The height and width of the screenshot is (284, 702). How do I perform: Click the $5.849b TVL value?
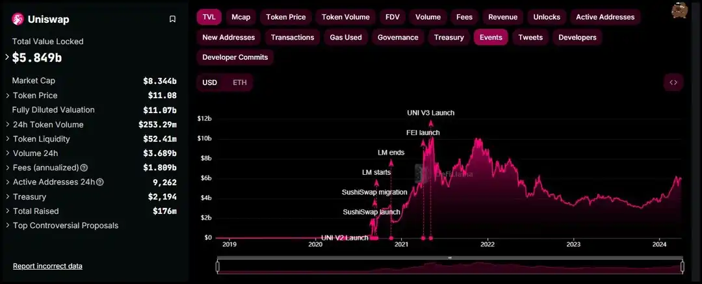(x=36, y=57)
